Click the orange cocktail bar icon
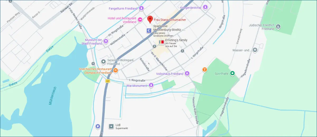Screen dimensions: 317x137 205,70
